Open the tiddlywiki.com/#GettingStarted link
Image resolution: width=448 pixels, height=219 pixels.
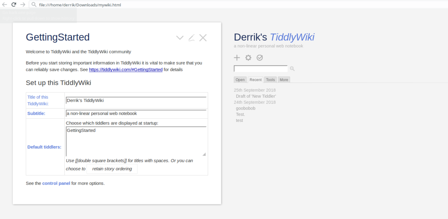(126, 70)
